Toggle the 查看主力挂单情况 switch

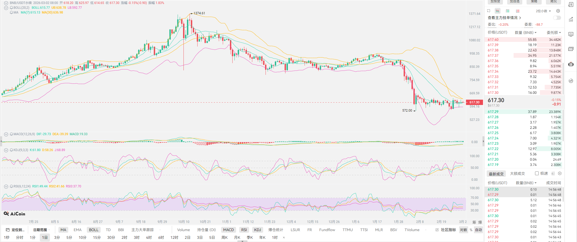(557, 18)
